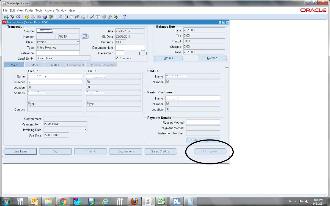
Task: Click the New record toolbar icon
Action: click(6, 17)
